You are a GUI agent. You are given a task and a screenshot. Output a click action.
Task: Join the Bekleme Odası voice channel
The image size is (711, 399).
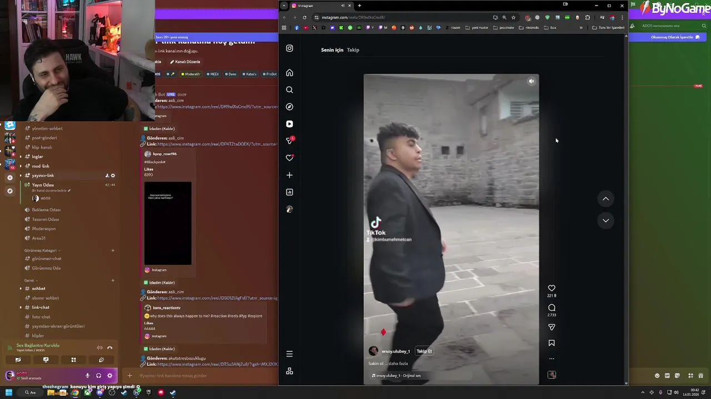[46, 210]
